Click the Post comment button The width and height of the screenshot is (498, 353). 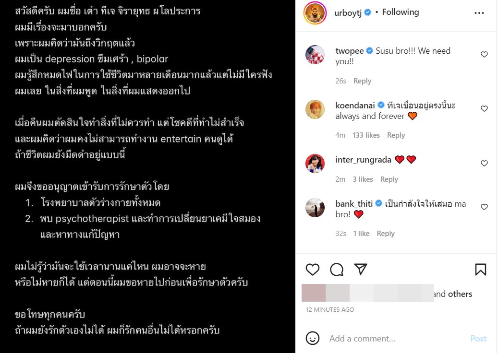[x=478, y=339]
